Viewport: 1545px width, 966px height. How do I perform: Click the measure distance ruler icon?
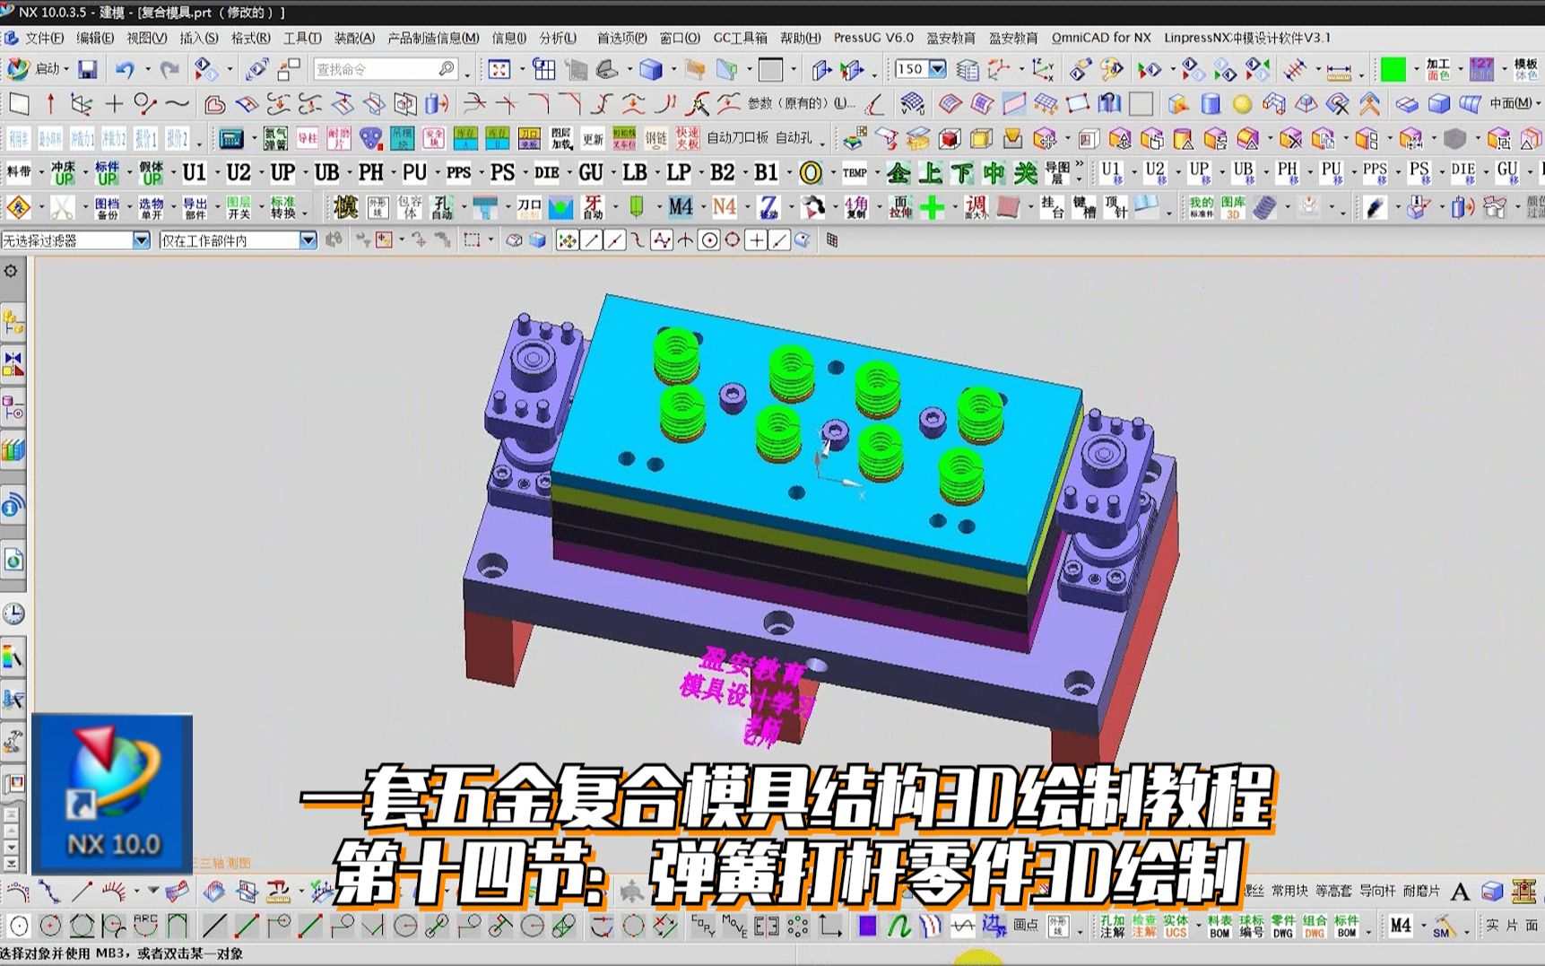click(x=1339, y=71)
